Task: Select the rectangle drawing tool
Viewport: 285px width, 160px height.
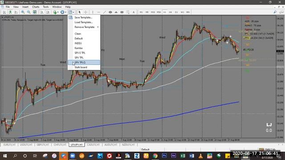Action: click(122, 12)
